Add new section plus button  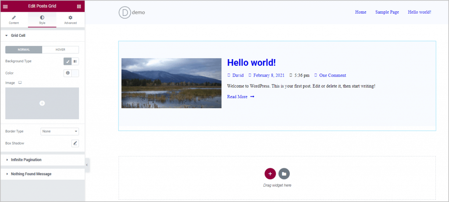[x=270, y=174]
